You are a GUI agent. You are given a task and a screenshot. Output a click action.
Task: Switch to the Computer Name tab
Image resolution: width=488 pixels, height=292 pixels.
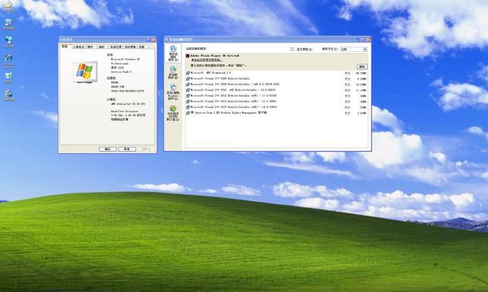point(78,47)
